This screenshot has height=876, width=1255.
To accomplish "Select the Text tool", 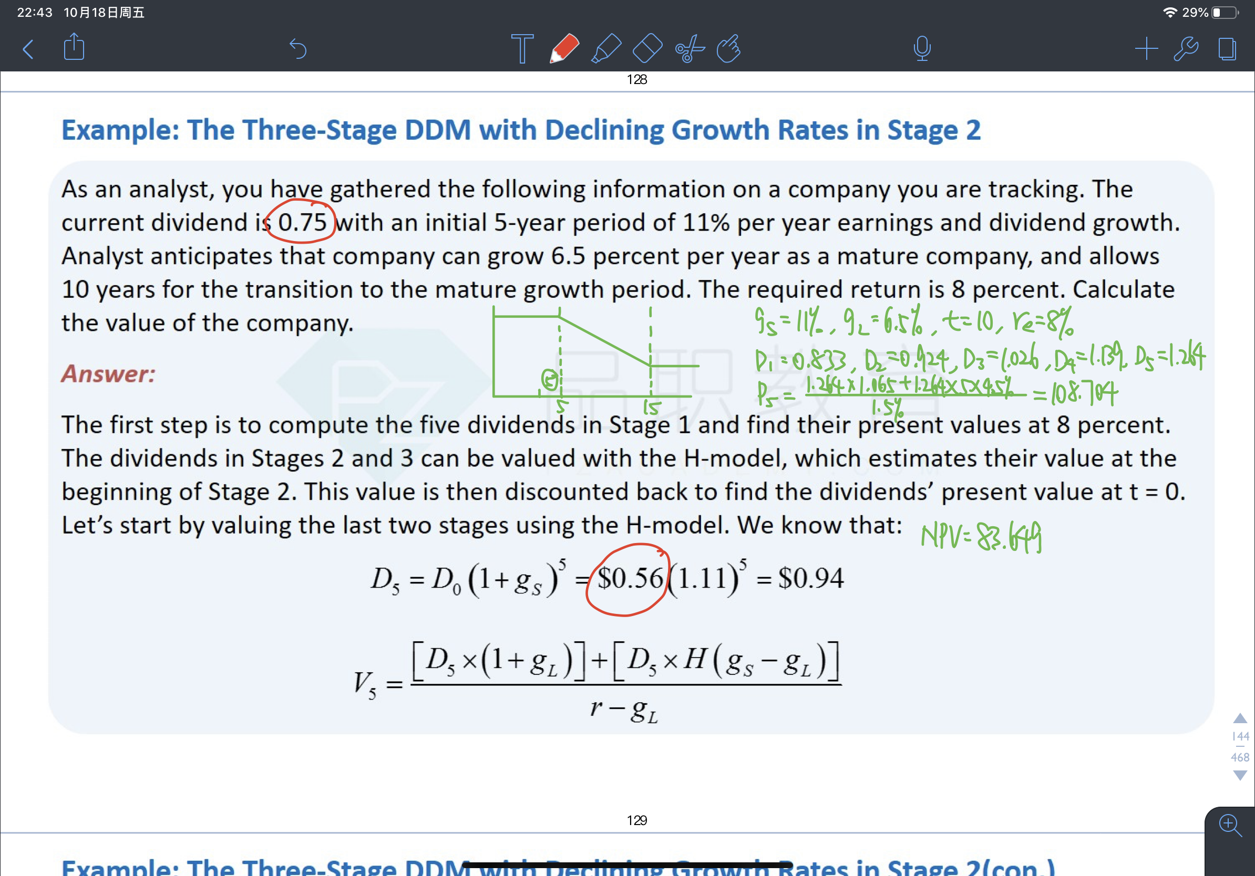I will click(522, 49).
